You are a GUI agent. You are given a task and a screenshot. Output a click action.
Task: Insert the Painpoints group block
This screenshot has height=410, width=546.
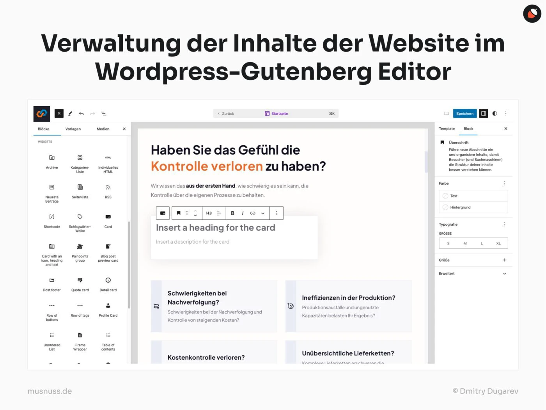tap(80, 253)
